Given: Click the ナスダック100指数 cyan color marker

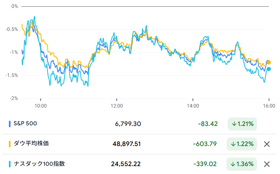Looking at the screenshot, I should (10, 164).
